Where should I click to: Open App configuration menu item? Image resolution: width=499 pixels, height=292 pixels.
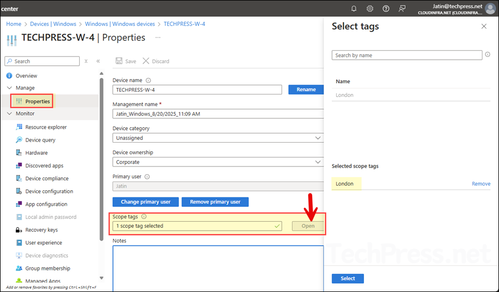click(x=46, y=204)
